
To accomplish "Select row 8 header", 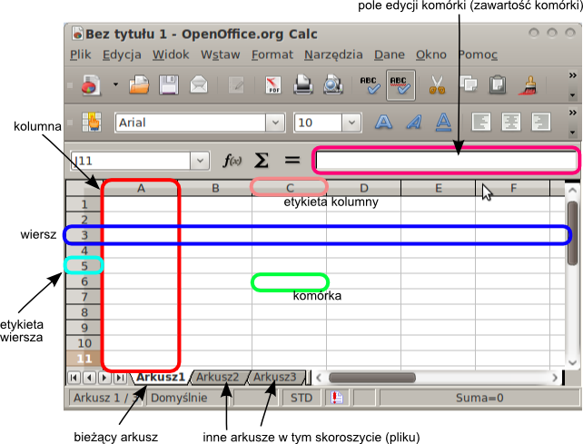I will (84, 312).
